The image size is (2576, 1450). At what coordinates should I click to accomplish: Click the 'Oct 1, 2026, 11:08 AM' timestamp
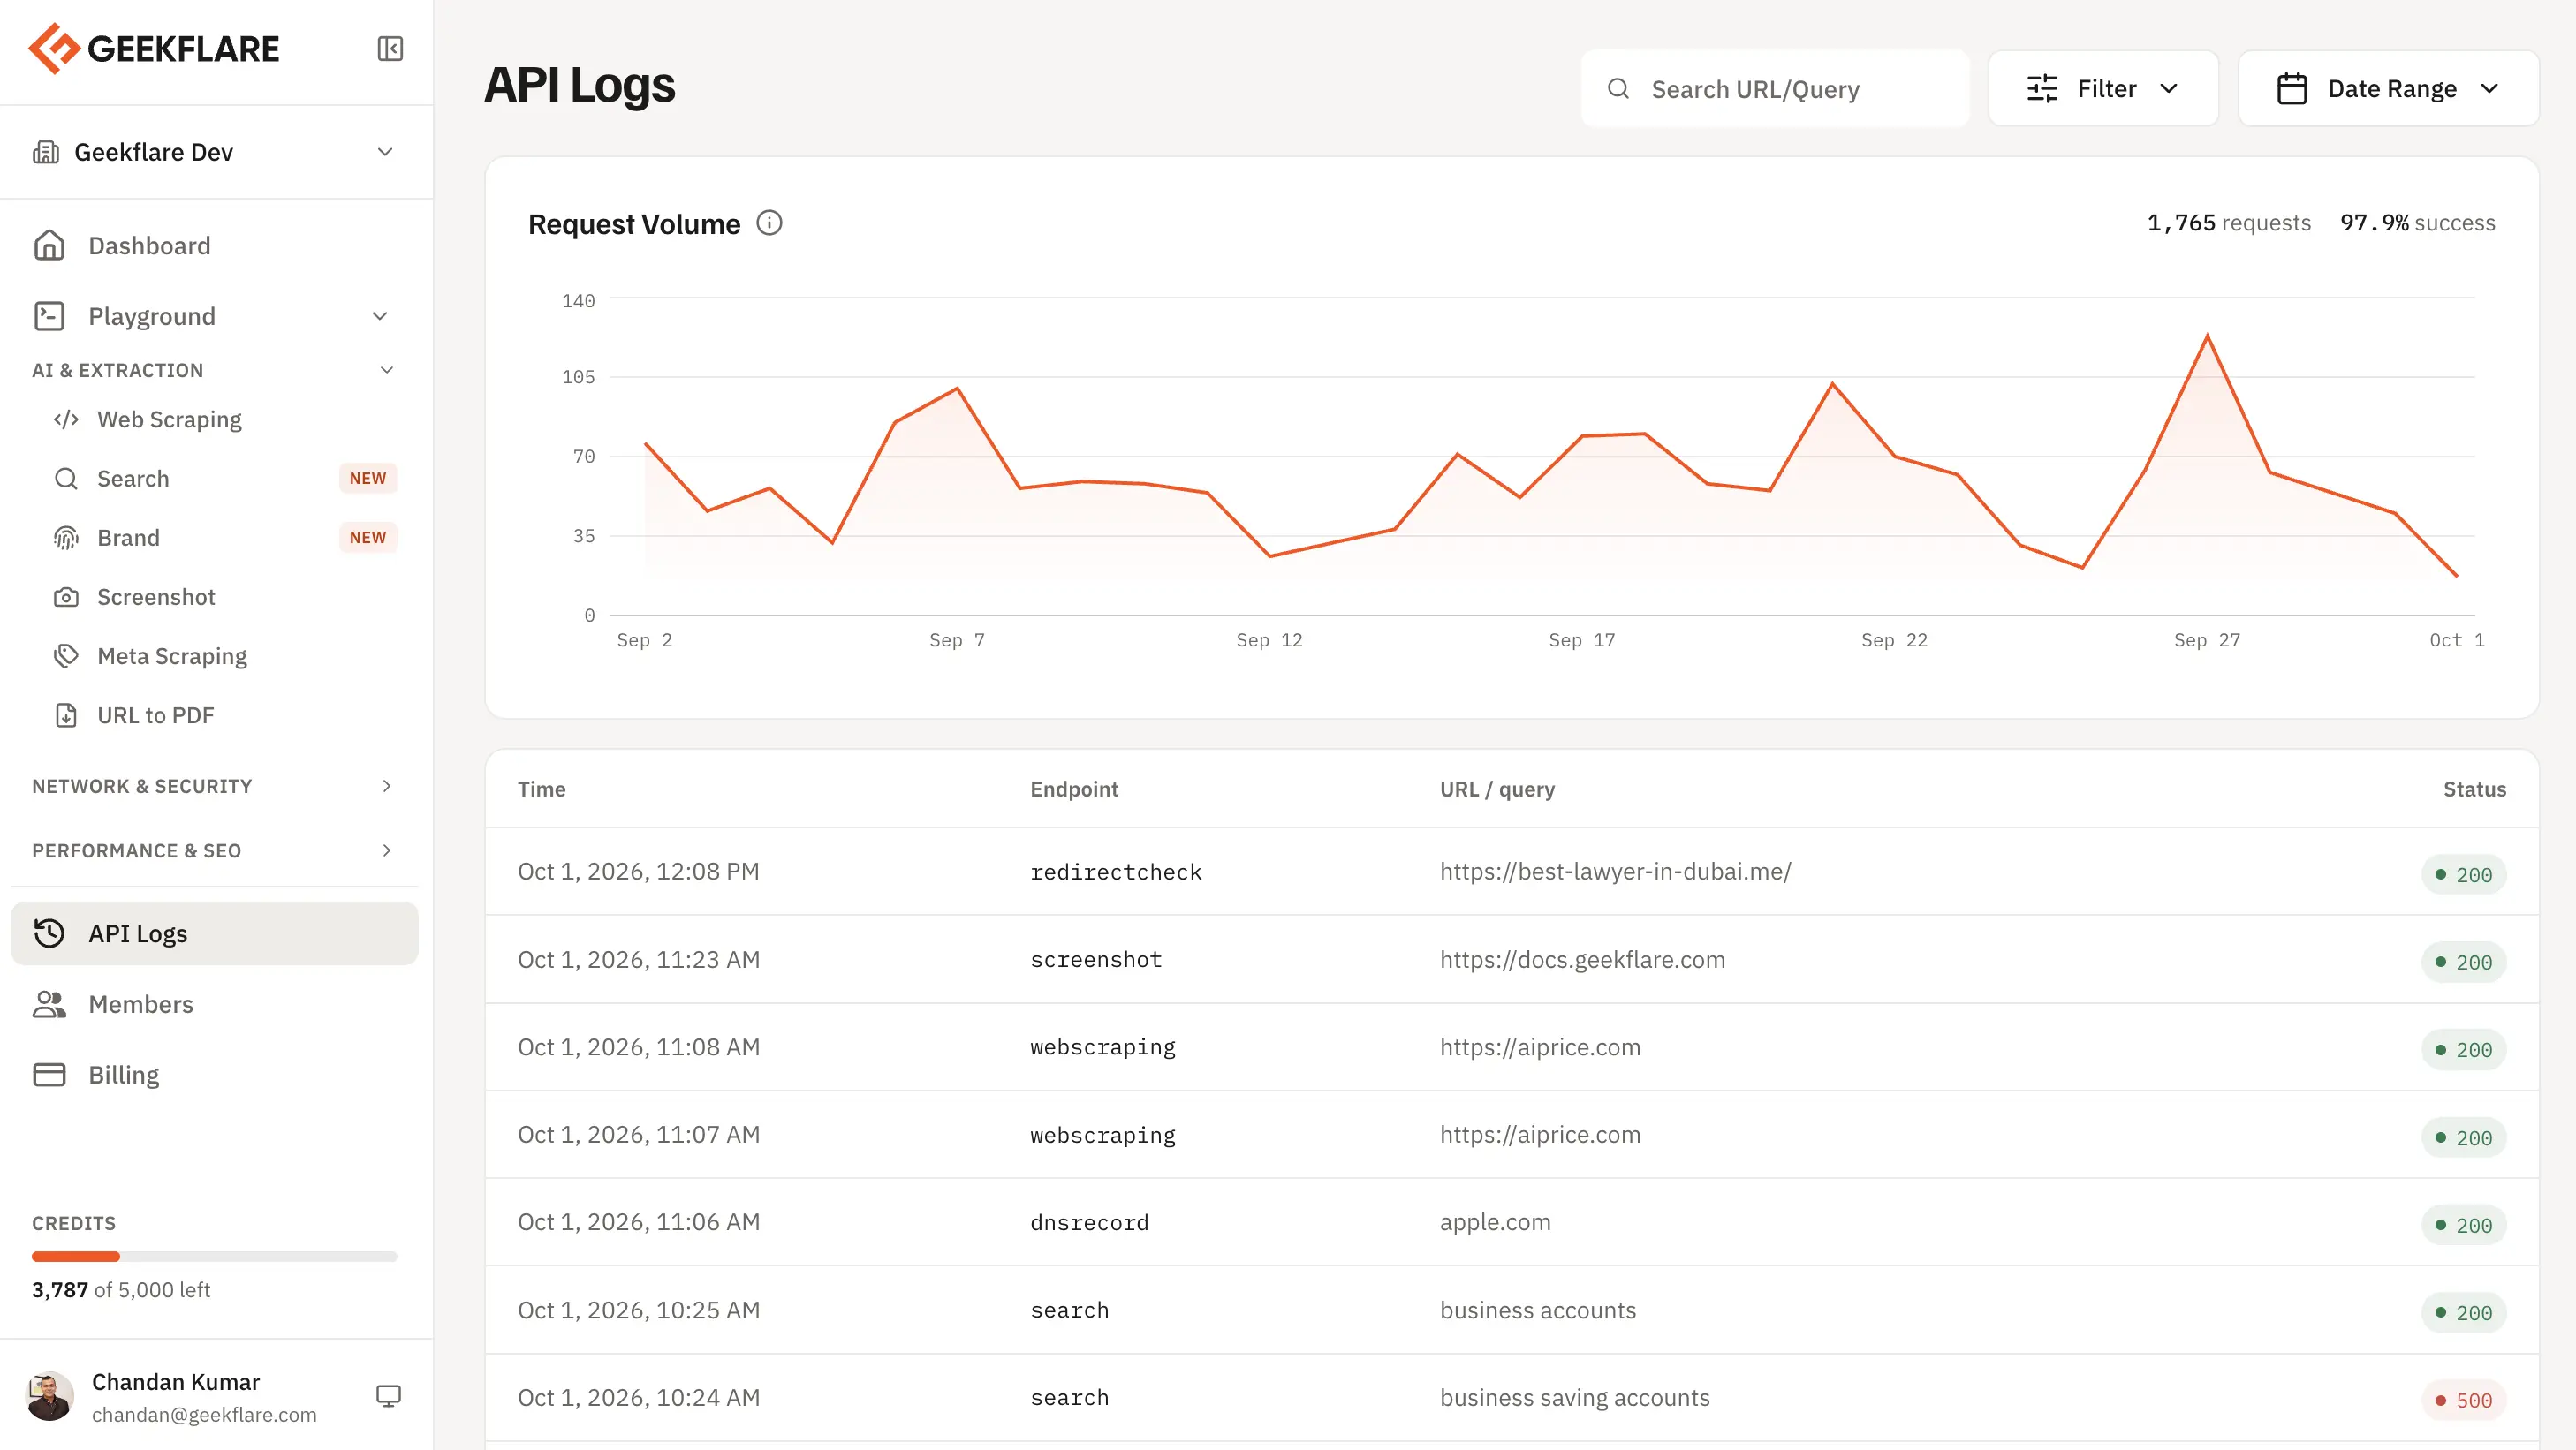(638, 1047)
